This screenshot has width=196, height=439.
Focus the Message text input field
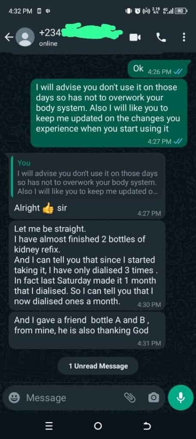click(x=73, y=397)
